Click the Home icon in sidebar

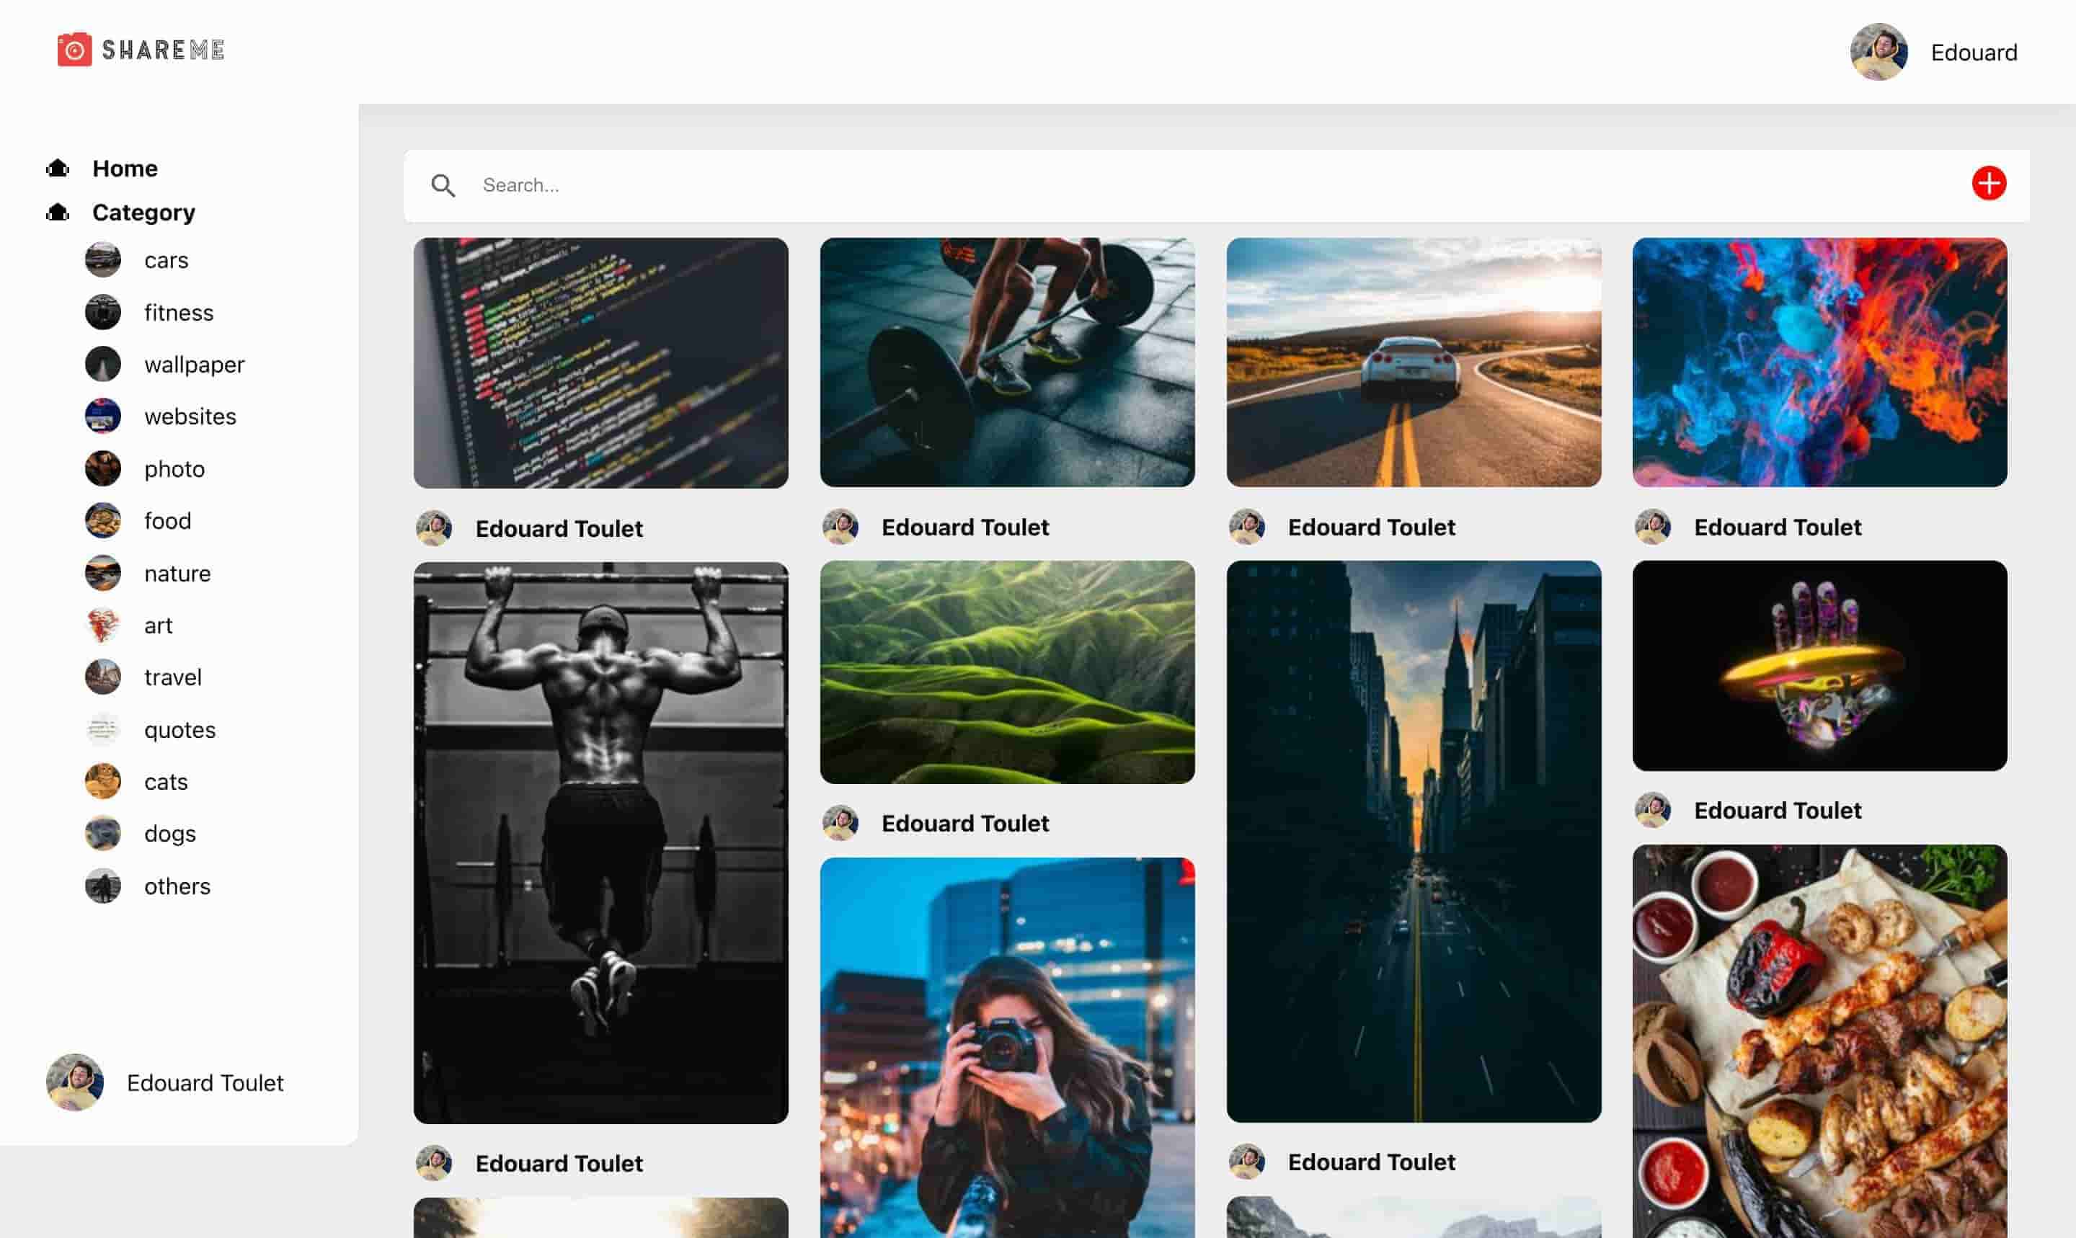click(58, 169)
